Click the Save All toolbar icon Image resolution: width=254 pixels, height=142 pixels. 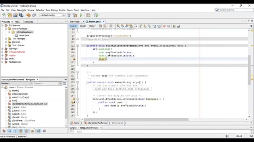[x=21, y=15]
